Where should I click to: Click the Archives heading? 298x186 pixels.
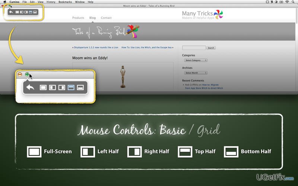pos(187,68)
